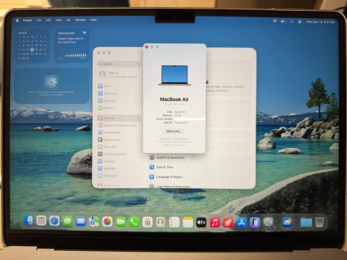Open System Settings gear in the Dock

268,222
